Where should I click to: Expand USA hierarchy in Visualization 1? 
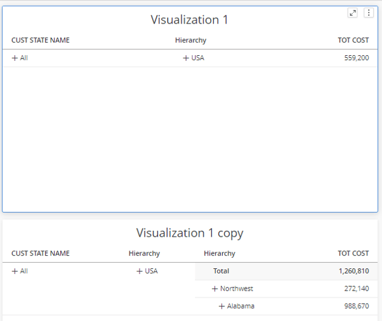pos(186,58)
